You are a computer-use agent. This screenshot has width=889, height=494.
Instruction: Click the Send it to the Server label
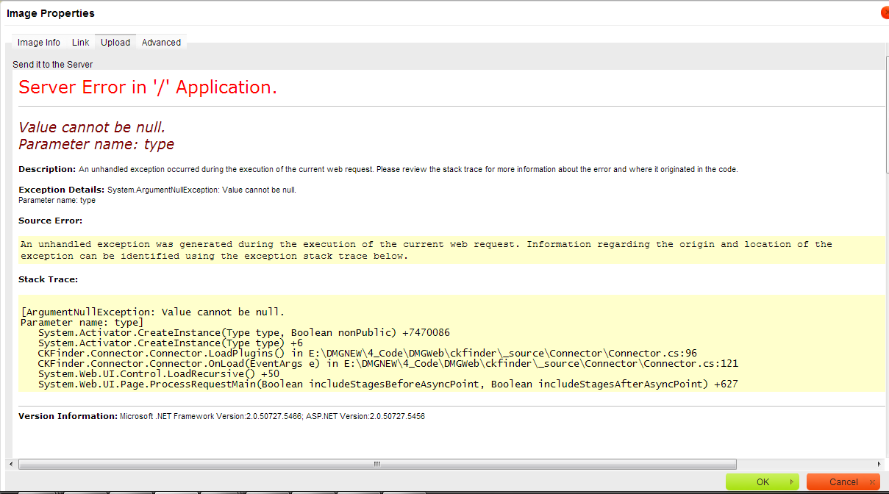[52, 64]
